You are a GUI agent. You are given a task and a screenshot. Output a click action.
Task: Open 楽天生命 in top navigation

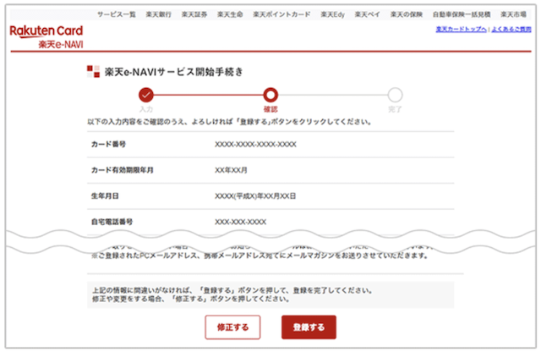230,14
